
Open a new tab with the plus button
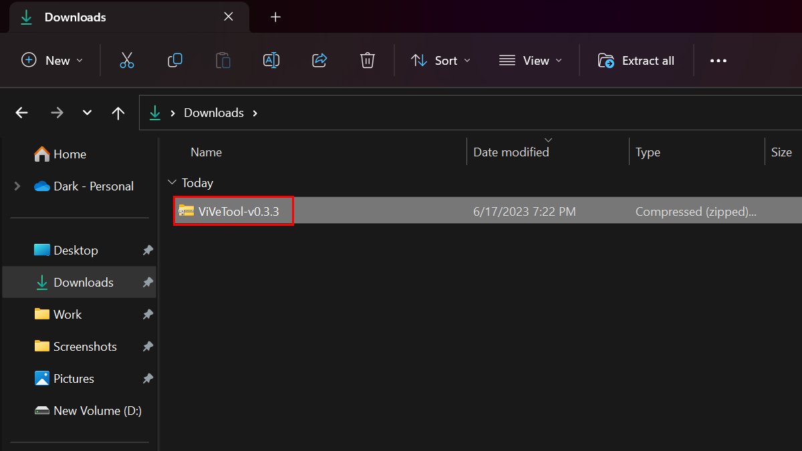pyautogui.click(x=275, y=17)
